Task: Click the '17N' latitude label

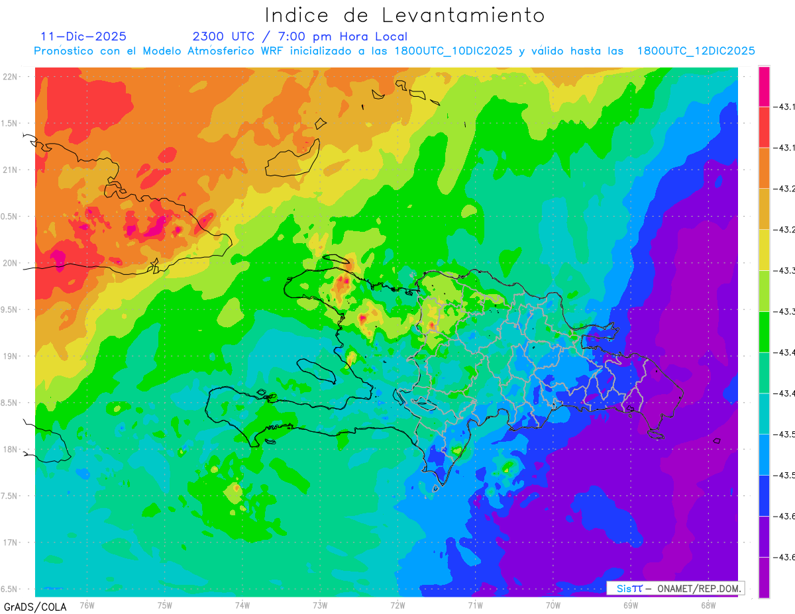Action: pyautogui.click(x=9, y=542)
